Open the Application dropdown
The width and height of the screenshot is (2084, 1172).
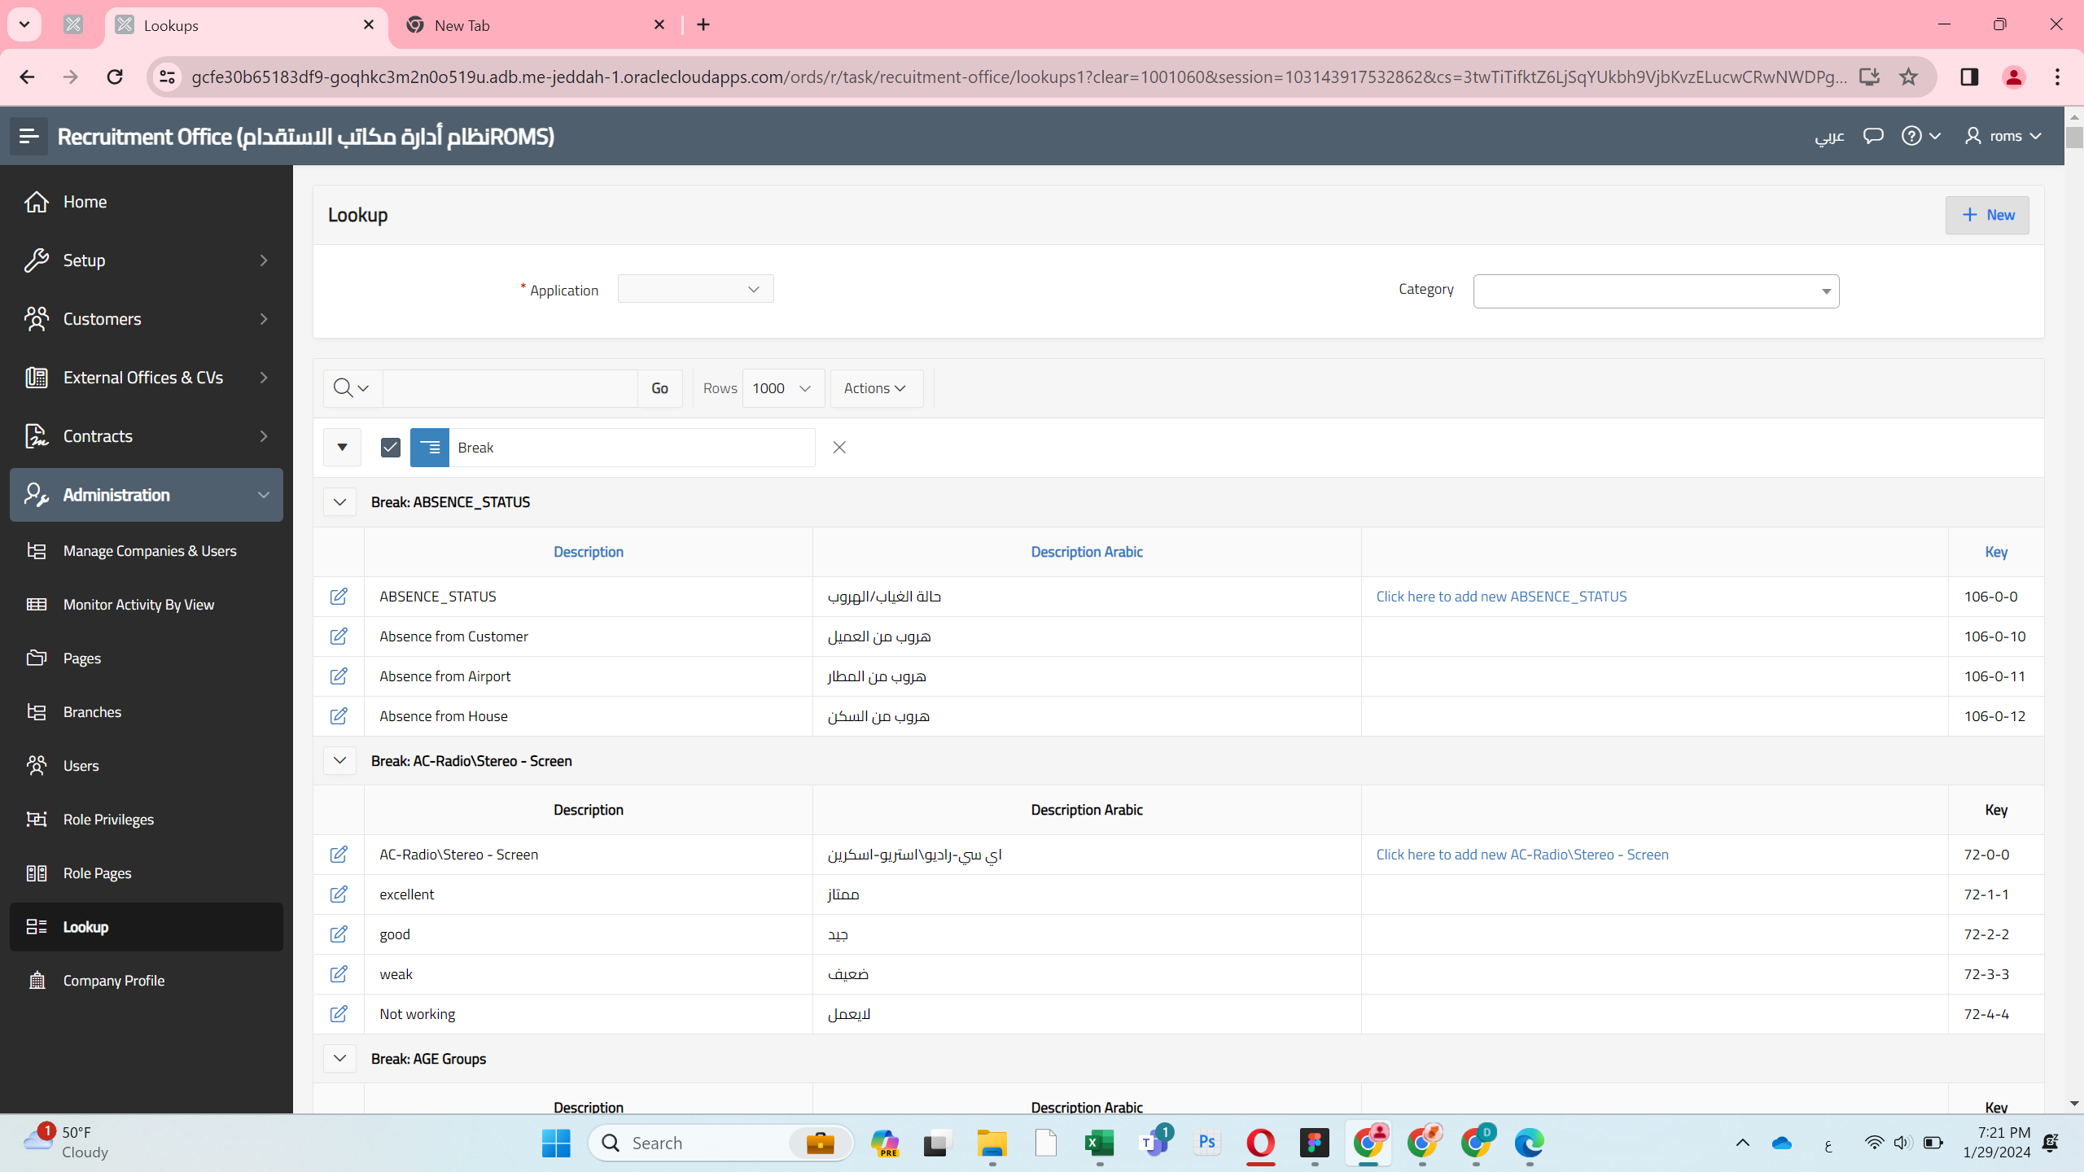tap(695, 289)
